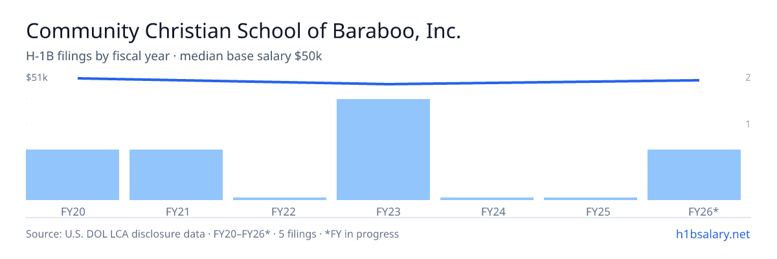
Task: Click the $51k salary axis label
Action: (37, 78)
